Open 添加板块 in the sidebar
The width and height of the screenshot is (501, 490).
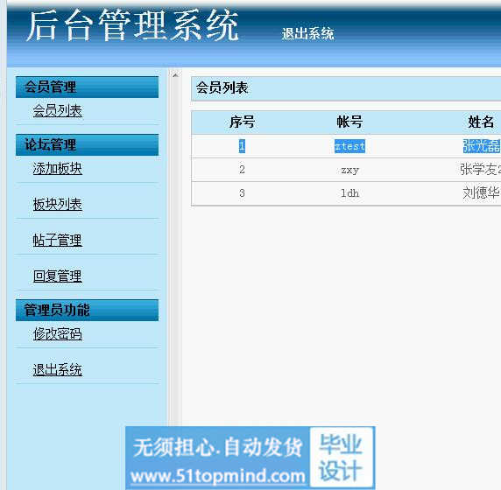[58, 169]
